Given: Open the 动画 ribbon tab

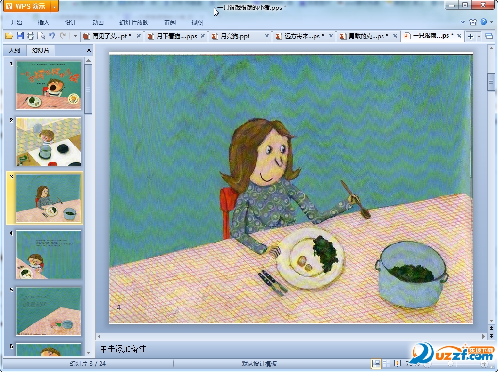Looking at the screenshot, I should click(98, 22).
